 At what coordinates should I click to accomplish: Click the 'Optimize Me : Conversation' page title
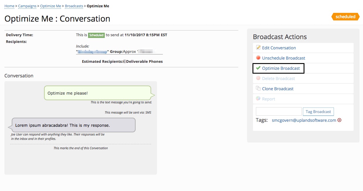57,19
